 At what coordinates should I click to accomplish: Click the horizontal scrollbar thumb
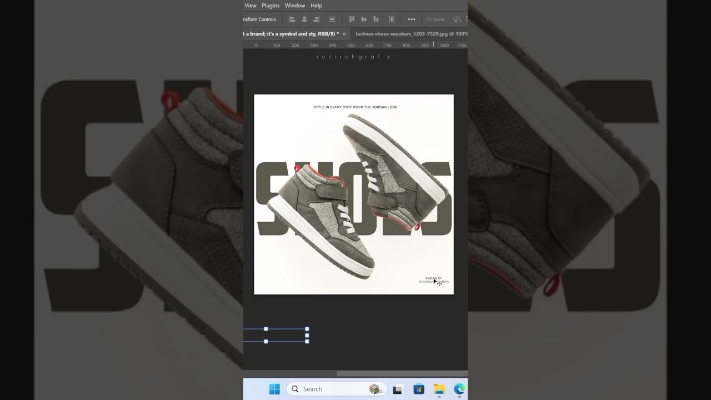pos(401,373)
